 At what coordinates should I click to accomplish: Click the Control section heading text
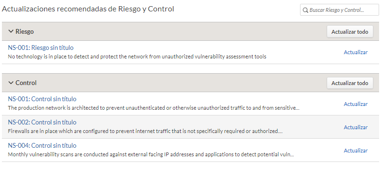click(x=26, y=83)
